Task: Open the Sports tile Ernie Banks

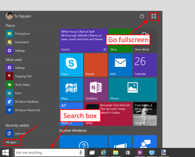Action: 145,114
